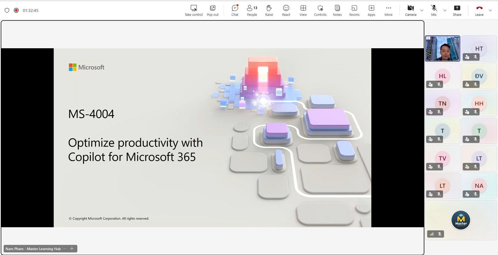The height and width of the screenshot is (255, 498).
Task: Open meeting Notes
Action: [x=337, y=10]
